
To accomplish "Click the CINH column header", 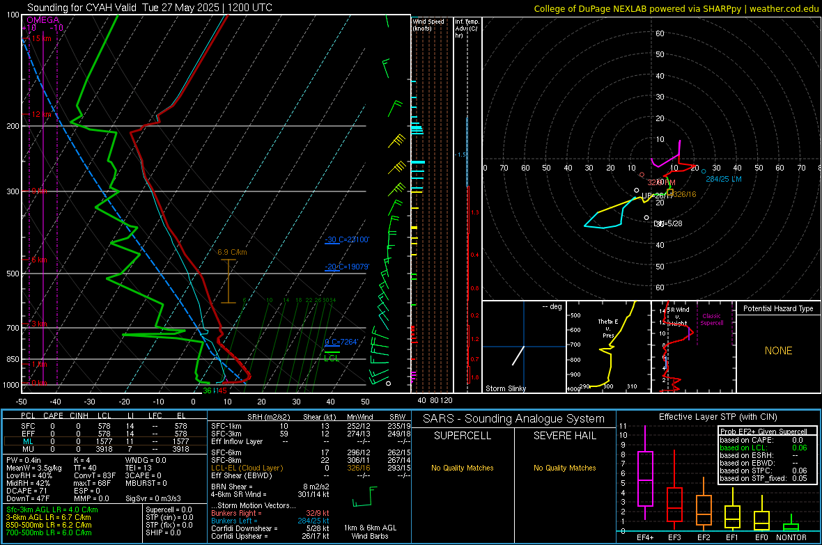I will (x=79, y=416).
